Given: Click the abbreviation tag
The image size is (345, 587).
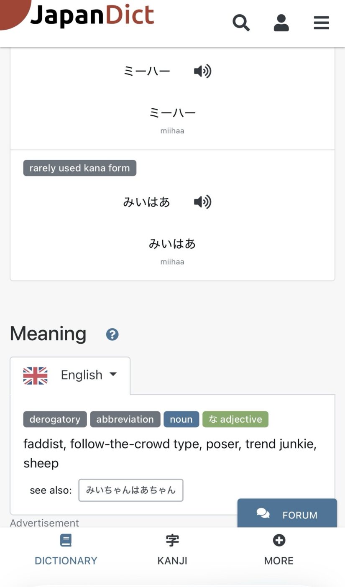Looking at the screenshot, I should coord(125,419).
